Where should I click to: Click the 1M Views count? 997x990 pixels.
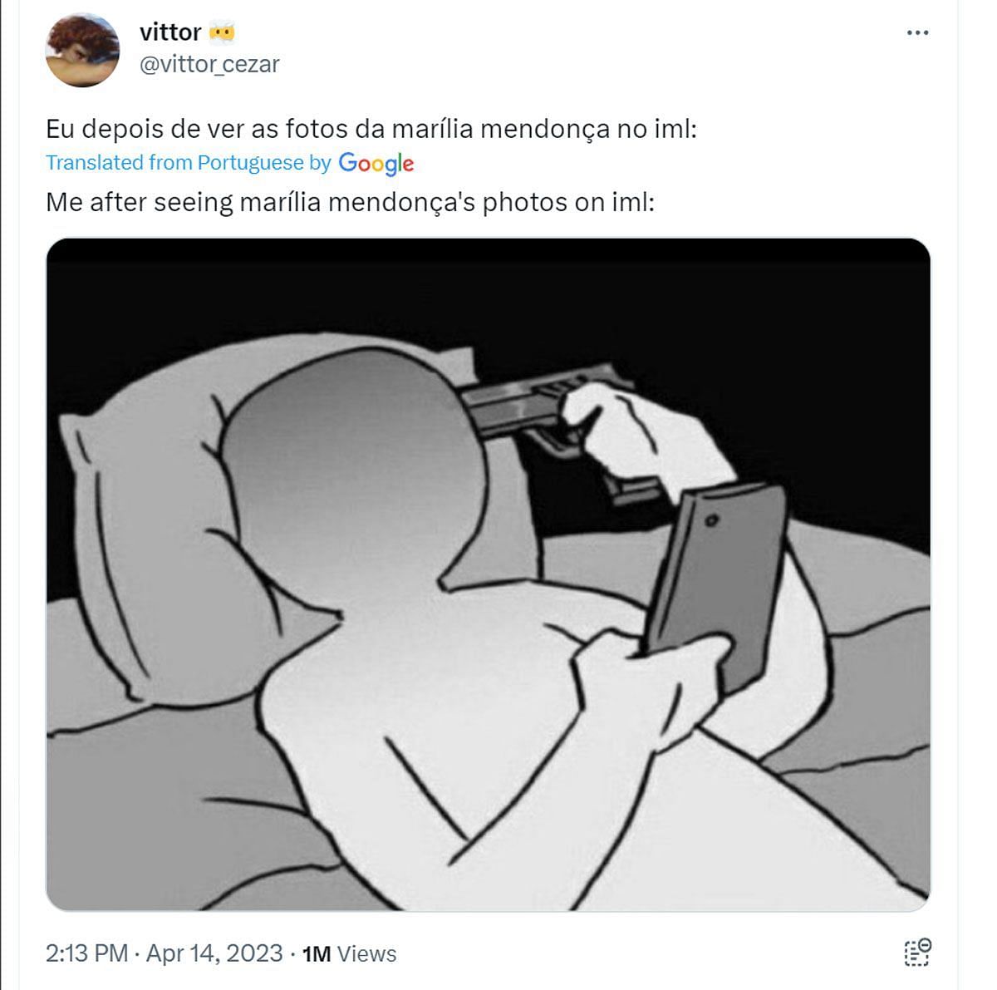[x=350, y=953]
